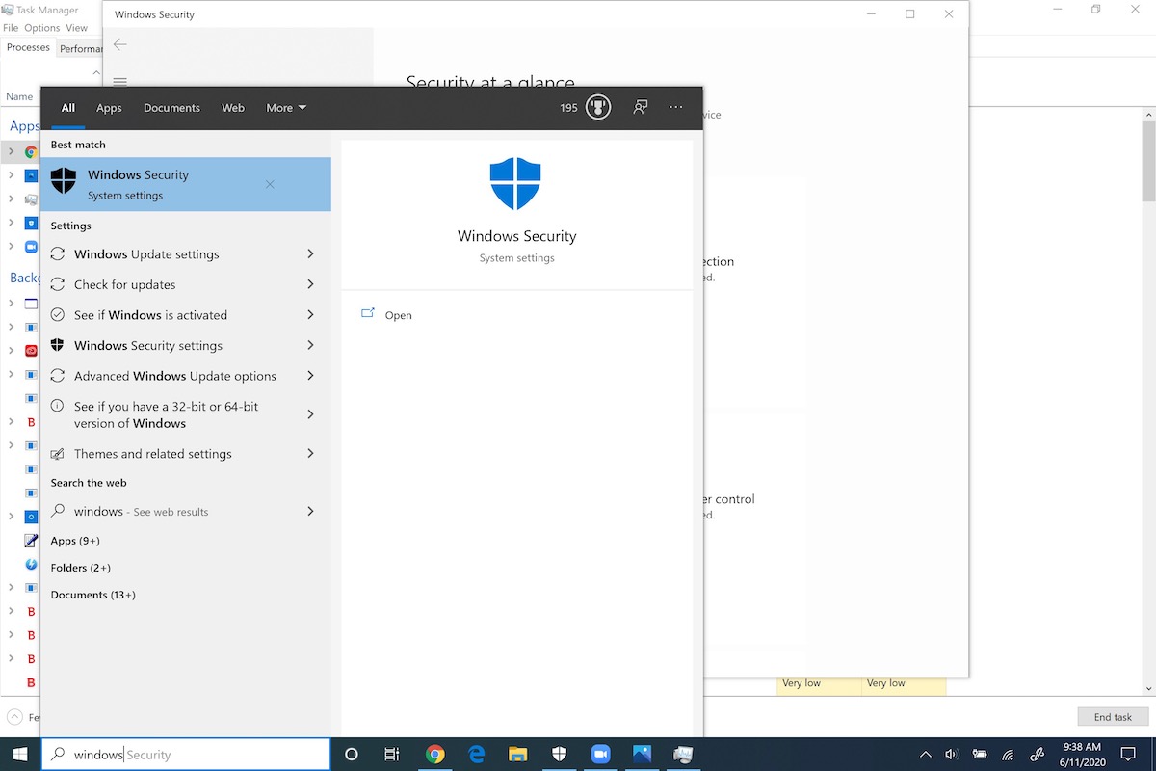
Task: Click the battery icon in system tray
Action: click(980, 755)
